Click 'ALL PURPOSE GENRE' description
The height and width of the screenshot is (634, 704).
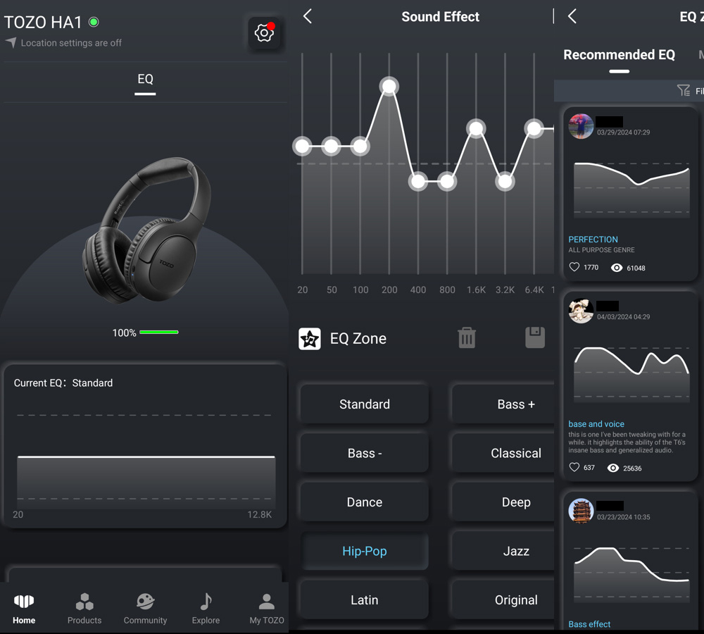(x=602, y=250)
